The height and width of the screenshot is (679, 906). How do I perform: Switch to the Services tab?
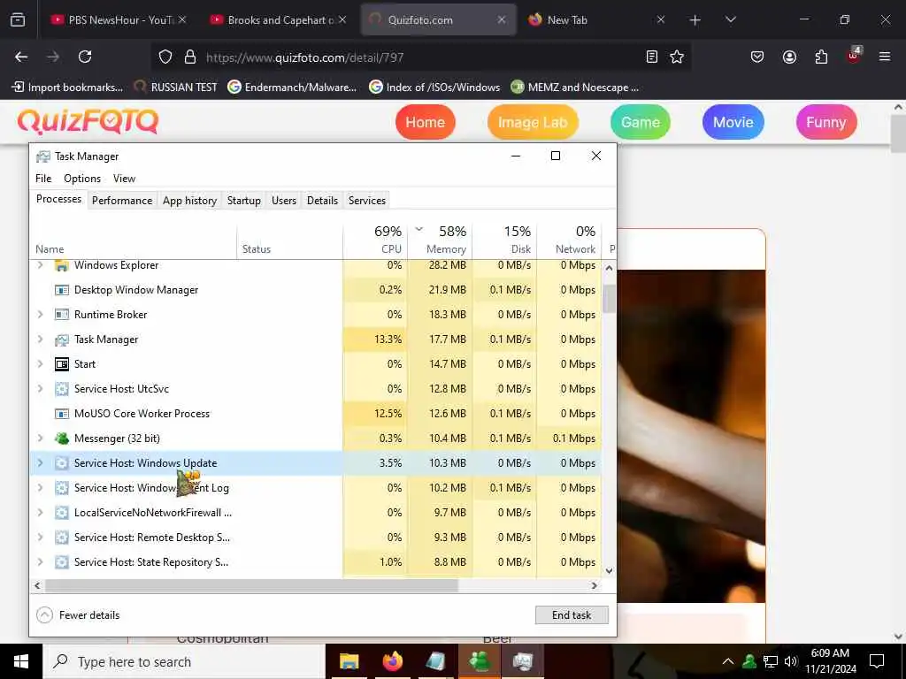367,201
